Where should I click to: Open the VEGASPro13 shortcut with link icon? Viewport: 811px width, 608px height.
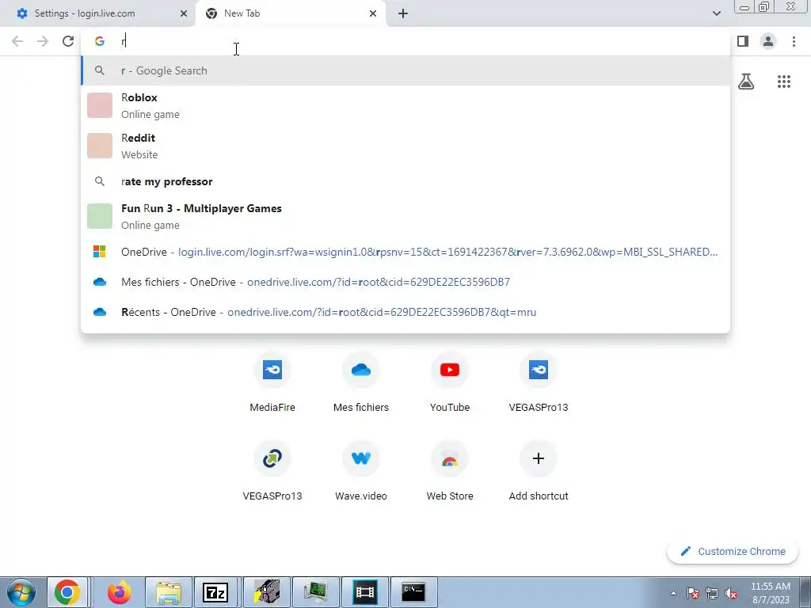point(272,472)
